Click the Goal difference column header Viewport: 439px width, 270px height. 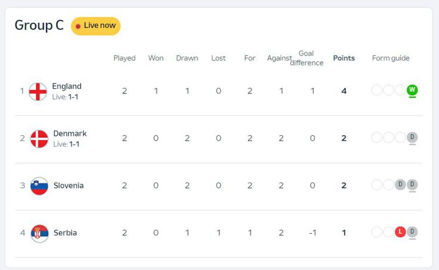[307, 58]
